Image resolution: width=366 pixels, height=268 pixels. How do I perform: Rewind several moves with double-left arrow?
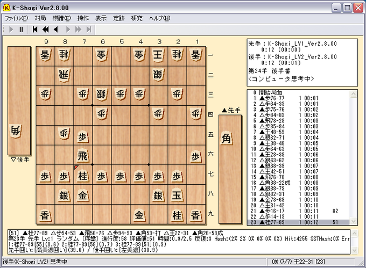click(x=46, y=30)
